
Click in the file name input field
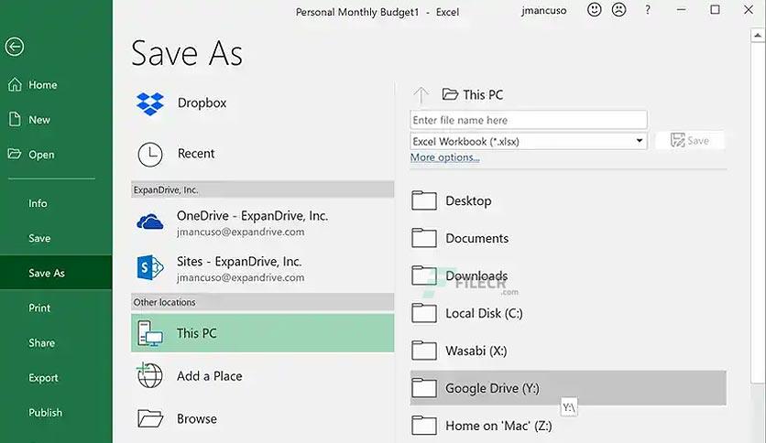[529, 120]
